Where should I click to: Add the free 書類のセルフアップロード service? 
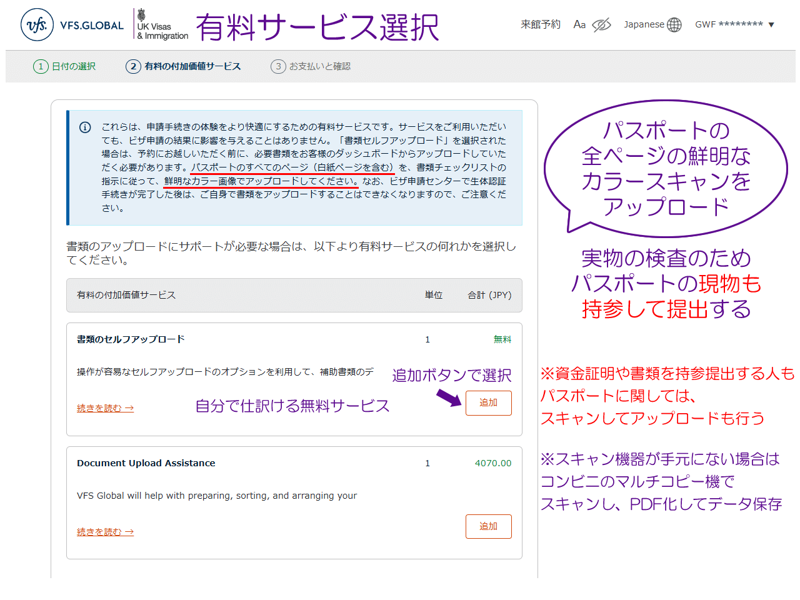pos(488,403)
